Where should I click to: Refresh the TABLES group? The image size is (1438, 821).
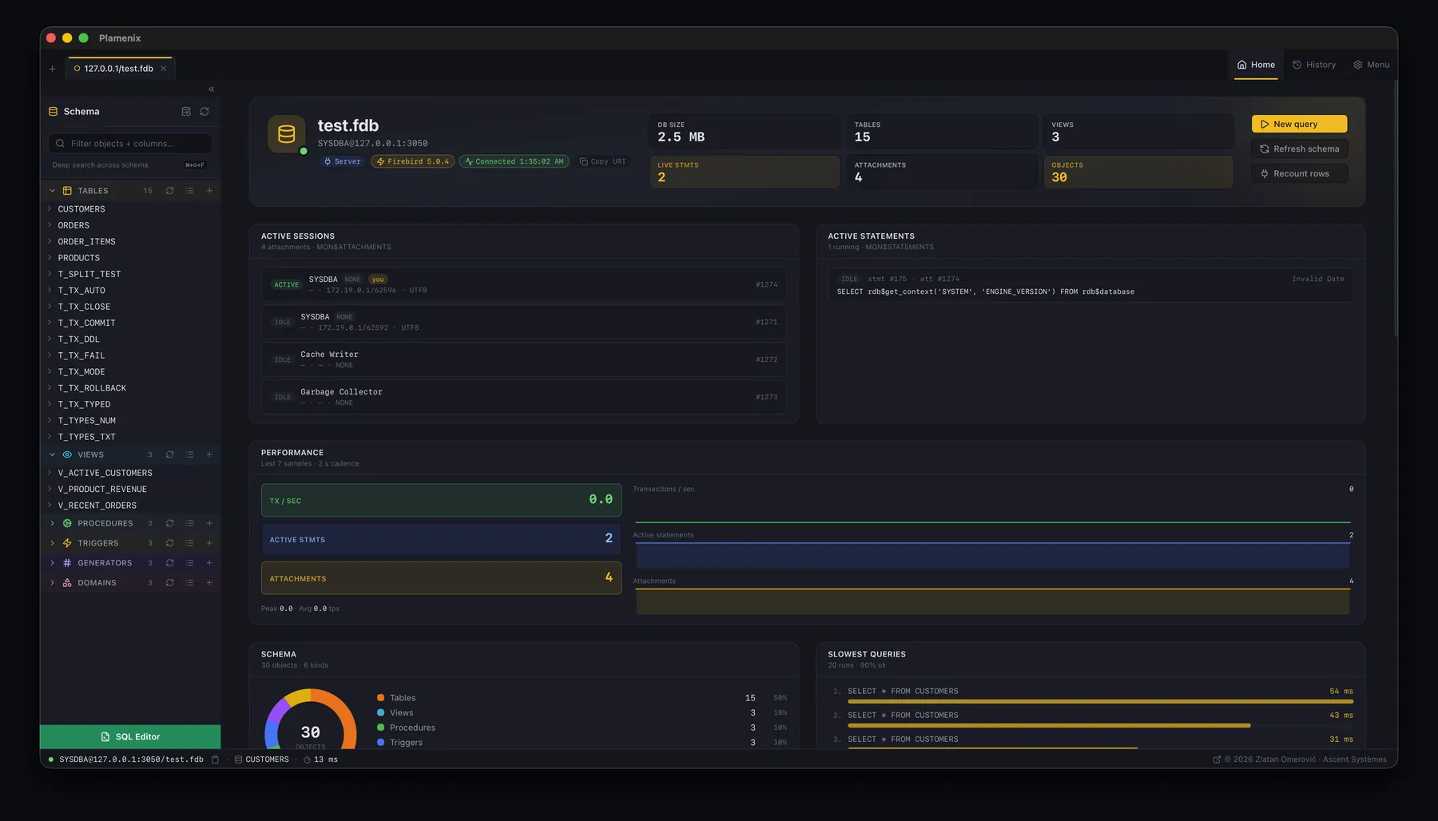pos(169,191)
